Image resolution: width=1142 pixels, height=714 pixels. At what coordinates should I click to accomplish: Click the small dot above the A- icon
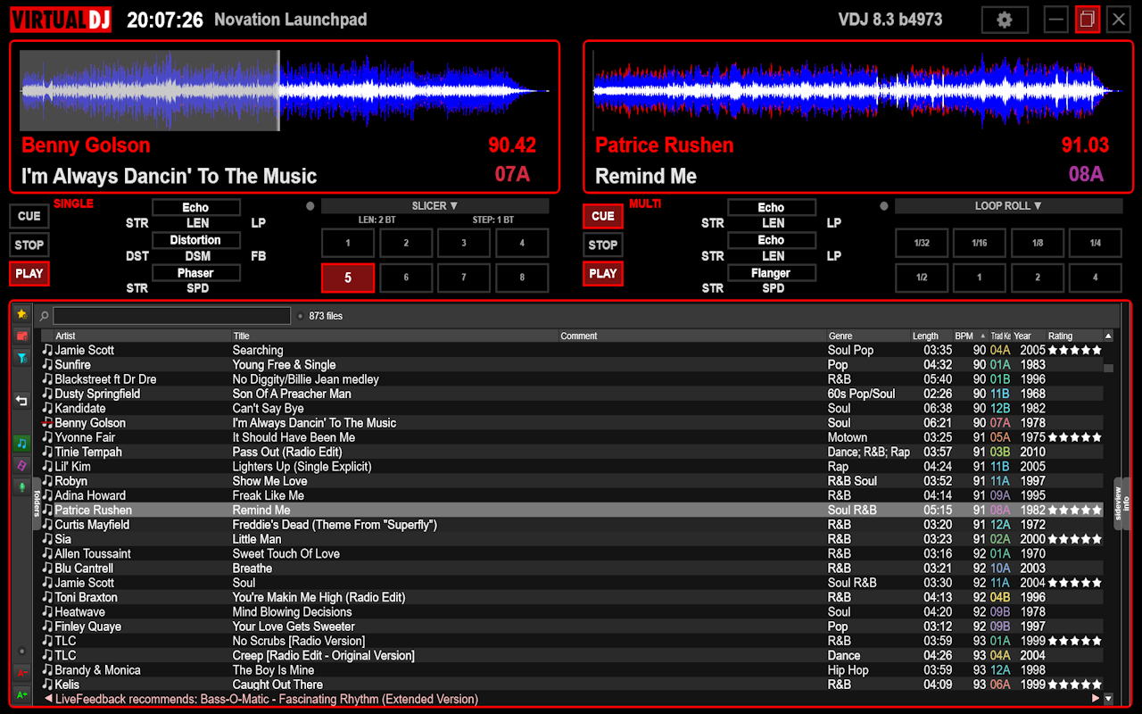click(x=22, y=651)
